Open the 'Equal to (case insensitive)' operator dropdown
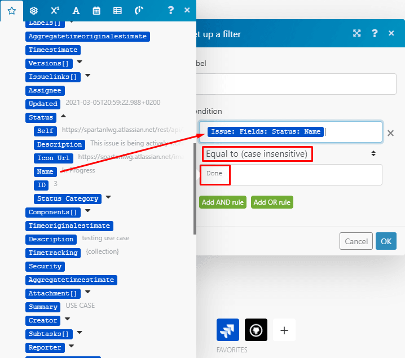This screenshot has width=405, height=358. click(x=290, y=153)
